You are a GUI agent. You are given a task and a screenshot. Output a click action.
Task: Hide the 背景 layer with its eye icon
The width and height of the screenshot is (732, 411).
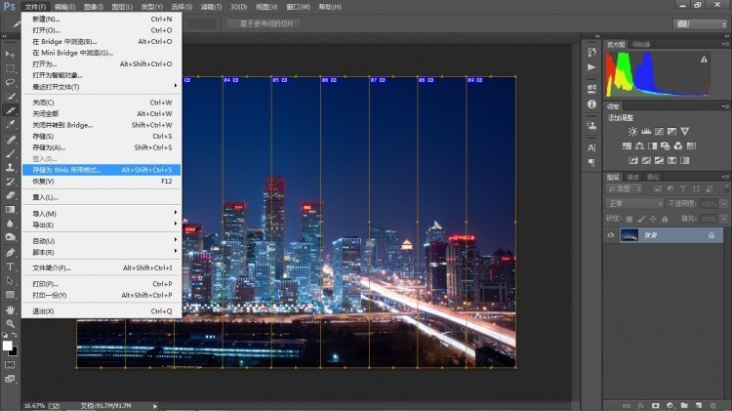611,235
